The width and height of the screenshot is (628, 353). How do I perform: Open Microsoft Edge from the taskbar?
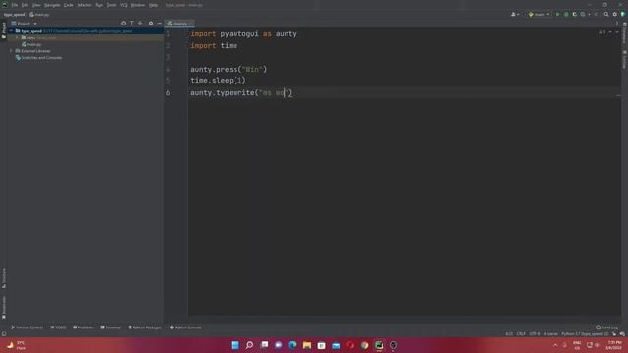pos(292,345)
